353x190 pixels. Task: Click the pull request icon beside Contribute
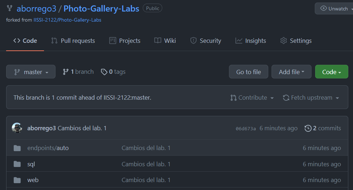(233, 98)
